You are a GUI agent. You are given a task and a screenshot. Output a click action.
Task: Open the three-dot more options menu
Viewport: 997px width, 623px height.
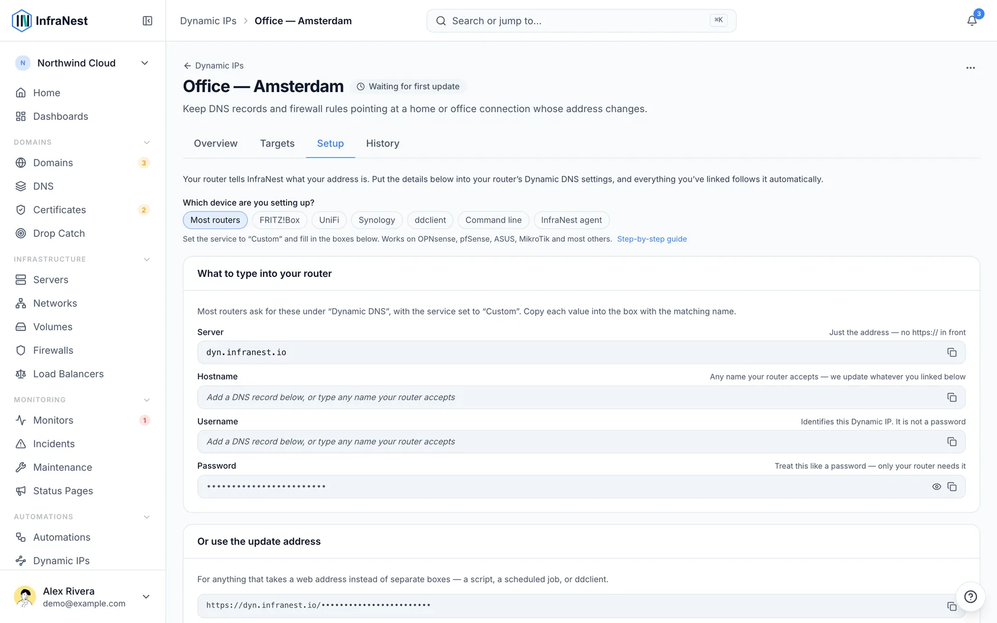(x=970, y=68)
